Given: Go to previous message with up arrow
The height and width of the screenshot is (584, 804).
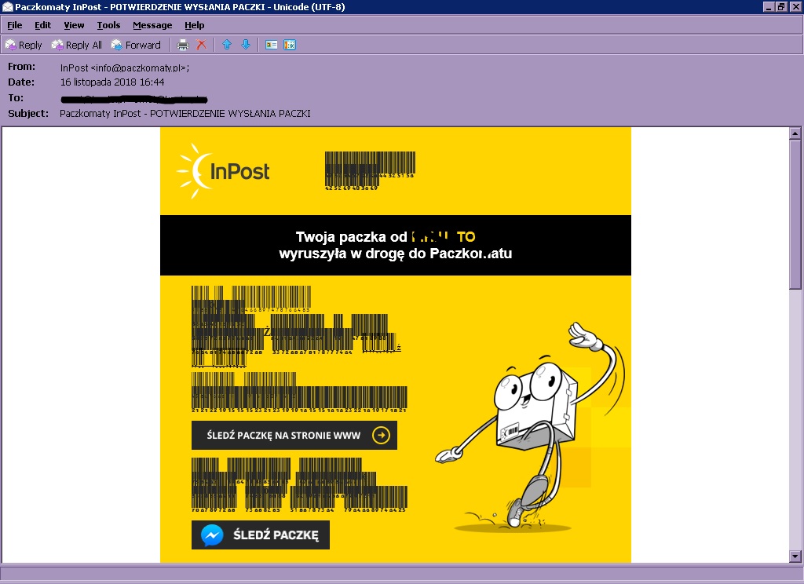Looking at the screenshot, I should 227,45.
